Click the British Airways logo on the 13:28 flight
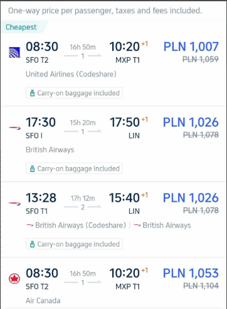 point(14,204)
